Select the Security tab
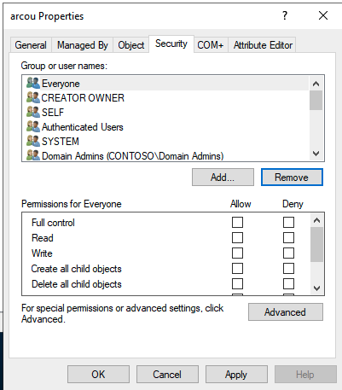The image size is (342, 390). (171, 44)
